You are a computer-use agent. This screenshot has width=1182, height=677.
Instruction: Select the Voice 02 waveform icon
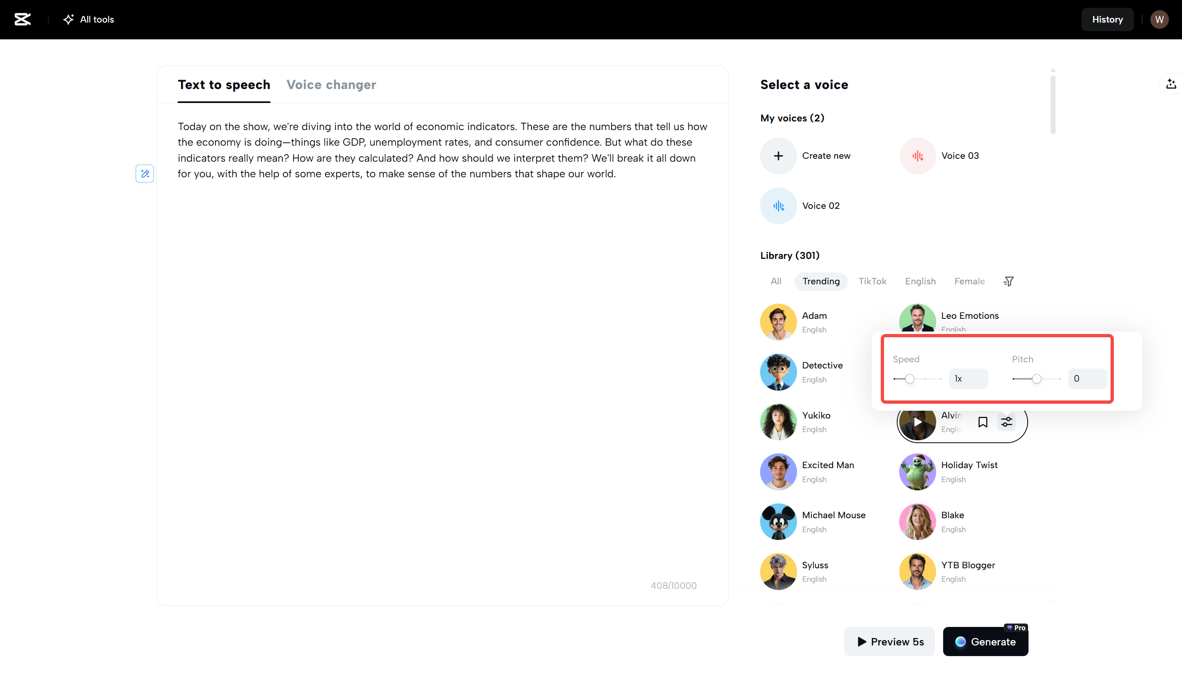[778, 206]
